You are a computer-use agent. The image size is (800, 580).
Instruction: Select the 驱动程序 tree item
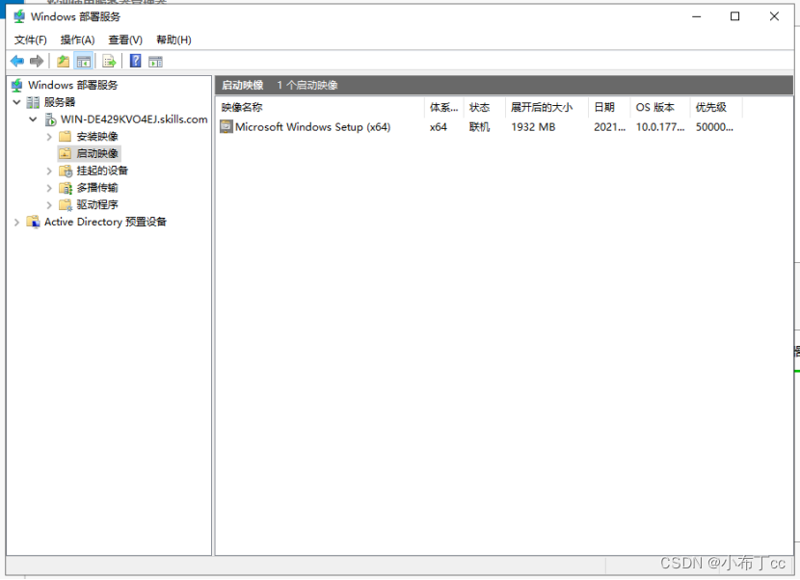point(97,205)
